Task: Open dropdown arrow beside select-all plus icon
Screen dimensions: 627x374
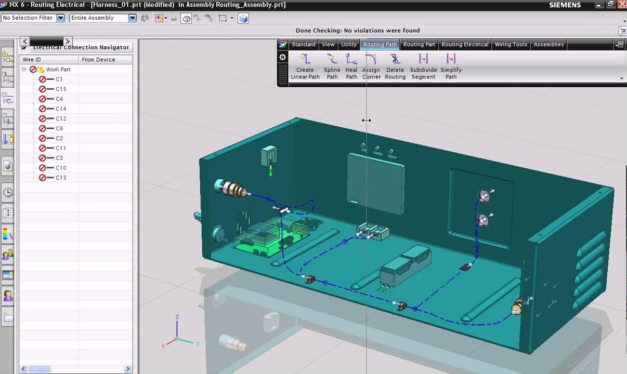Action: tap(166, 18)
